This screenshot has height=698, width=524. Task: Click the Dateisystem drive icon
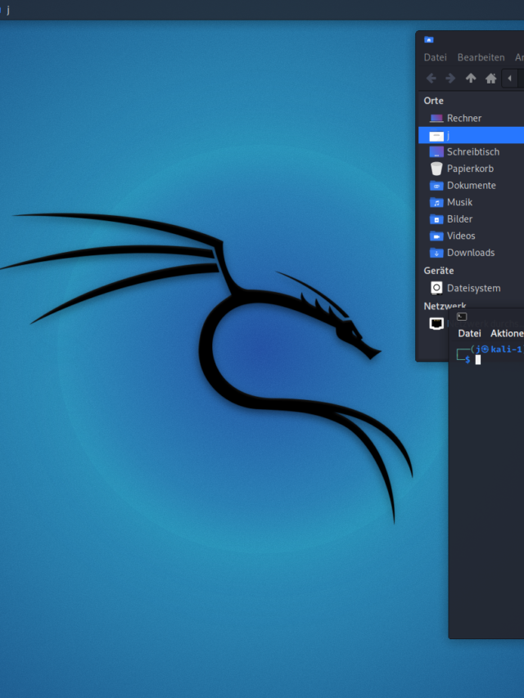tap(436, 288)
